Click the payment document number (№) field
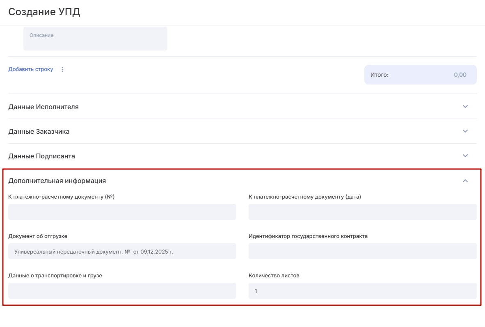Image resolution: width=485 pixels, height=327 pixels. [x=122, y=212]
